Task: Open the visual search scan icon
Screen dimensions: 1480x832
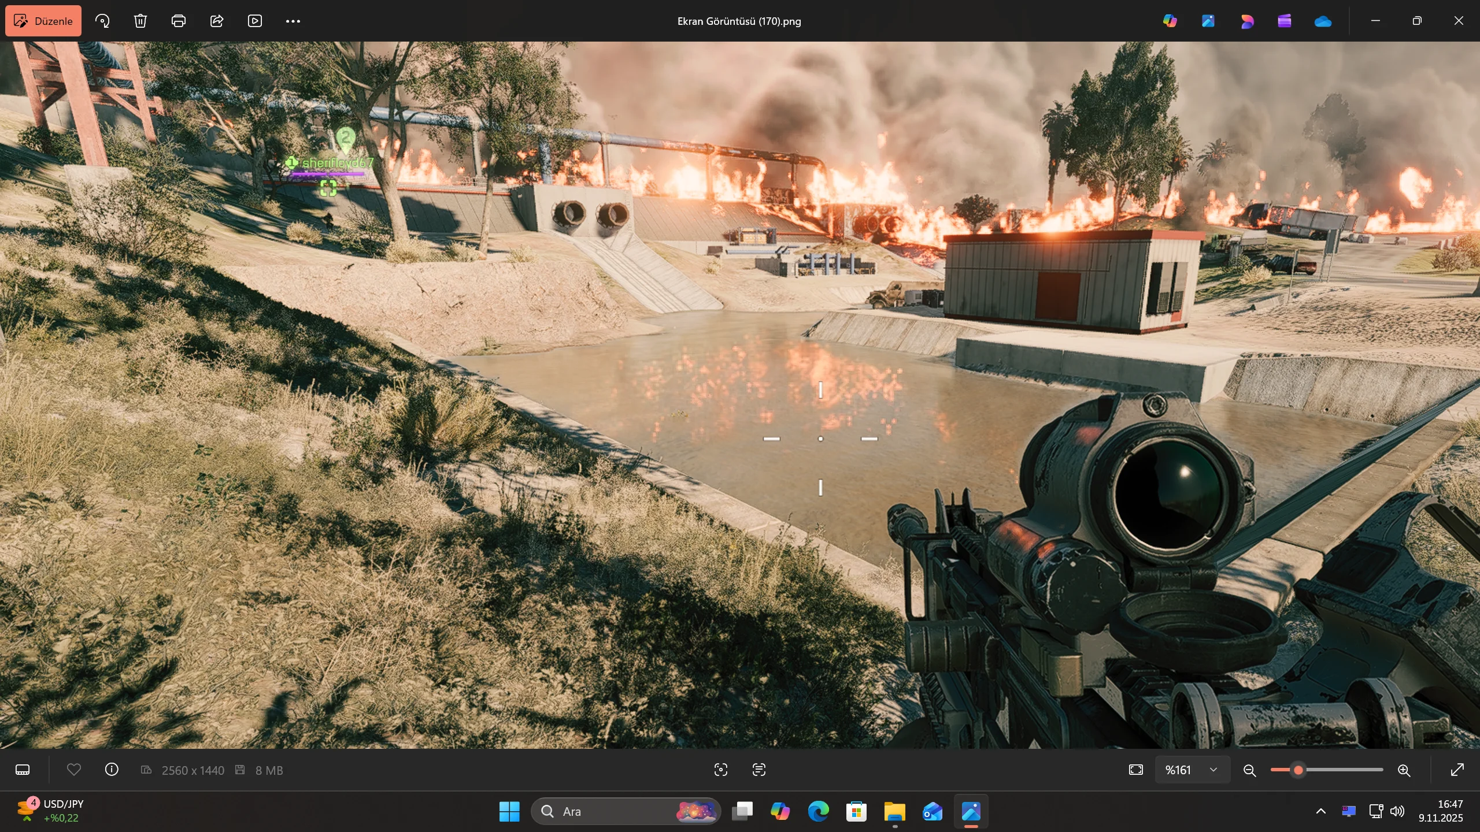Action: (721, 770)
